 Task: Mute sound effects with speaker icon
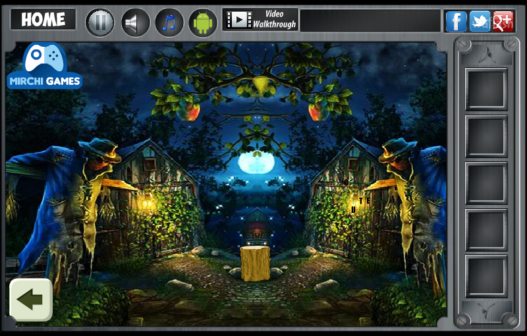click(x=136, y=22)
